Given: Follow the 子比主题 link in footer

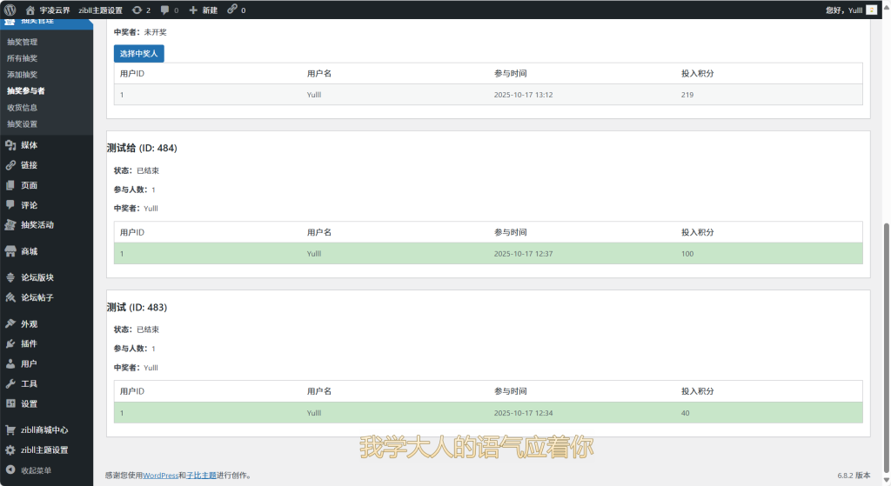Looking at the screenshot, I should click(x=201, y=476).
